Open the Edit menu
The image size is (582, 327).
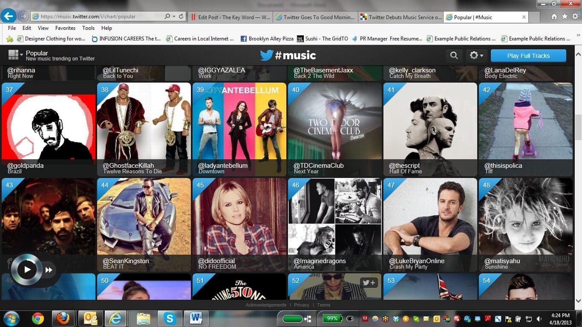27,28
